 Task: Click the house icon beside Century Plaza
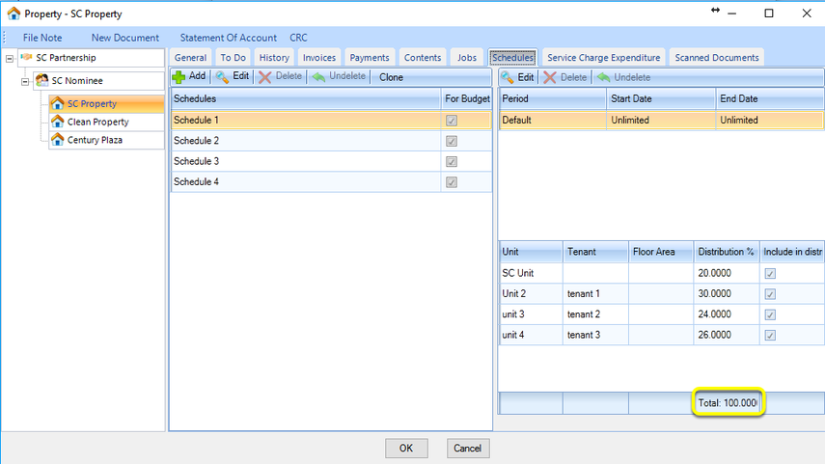[x=57, y=140]
